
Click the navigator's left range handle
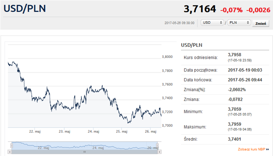12,146
